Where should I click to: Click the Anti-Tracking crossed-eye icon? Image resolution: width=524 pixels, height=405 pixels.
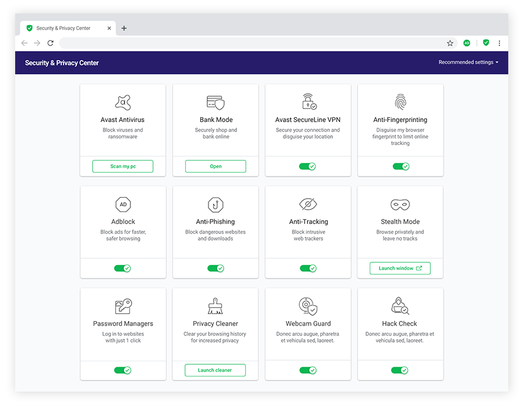pyautogui.click(x=308, y=204)
